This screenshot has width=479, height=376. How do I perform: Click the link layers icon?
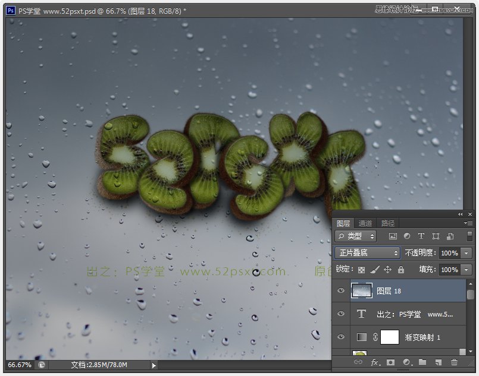(358, 362)
